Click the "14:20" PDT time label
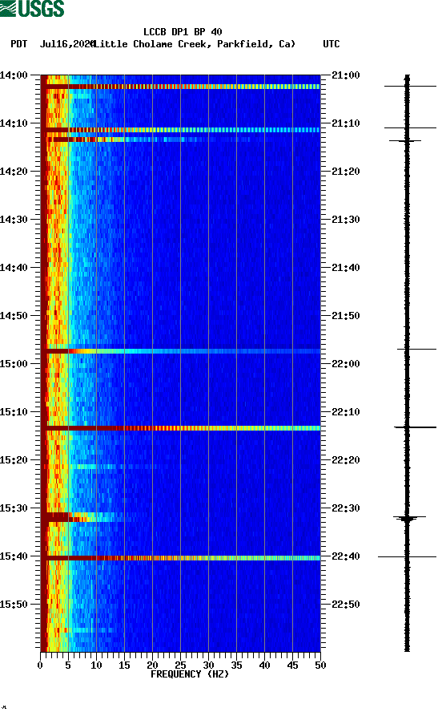 click(x=14, y=172)
